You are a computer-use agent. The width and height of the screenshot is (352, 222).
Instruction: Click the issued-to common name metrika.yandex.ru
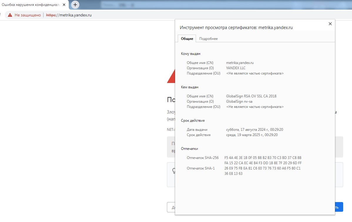click(x=240, y=63)
